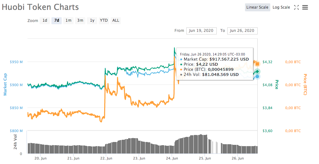Switch to Log Scale
Image resolution: width=319 pixels, height=164 pixels.
click(281, 7)
